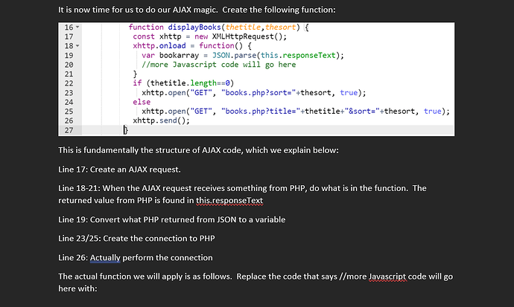Click the //more Javascript code comment line
This screenshot has width=514, height=307.
pyautogui.click(x=219, y=65)
